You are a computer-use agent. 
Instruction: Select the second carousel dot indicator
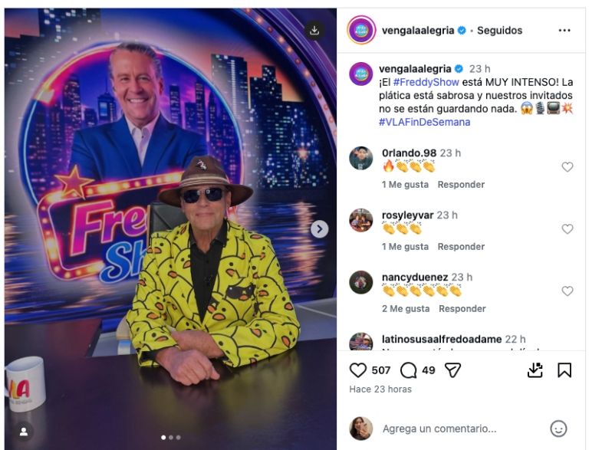coord(171,437)
